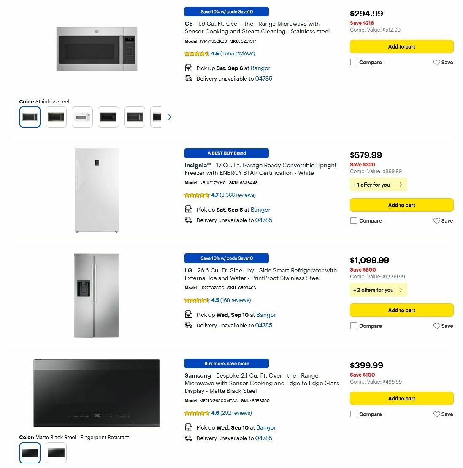Add the LG refrigerator to cart
This screenshot has height=468, width=463.
[x=401, y=310]
